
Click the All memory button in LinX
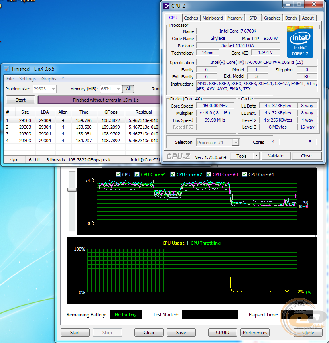click(128, 88)
